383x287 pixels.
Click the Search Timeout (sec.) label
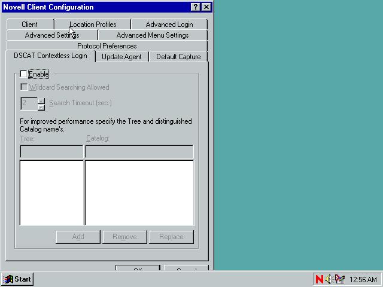[80, 103]
